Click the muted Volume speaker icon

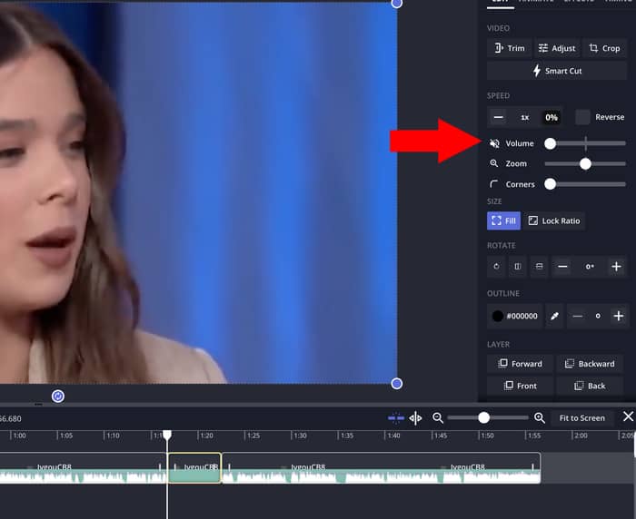[494, 143]
